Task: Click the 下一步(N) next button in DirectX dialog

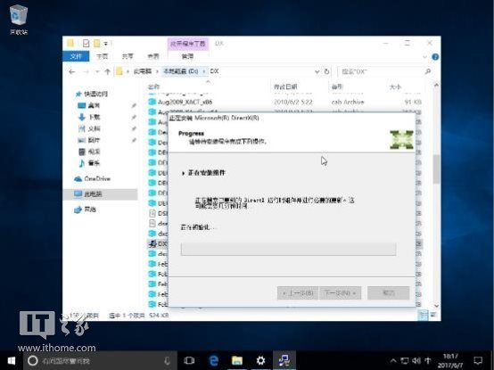Action: coord(340,293)
